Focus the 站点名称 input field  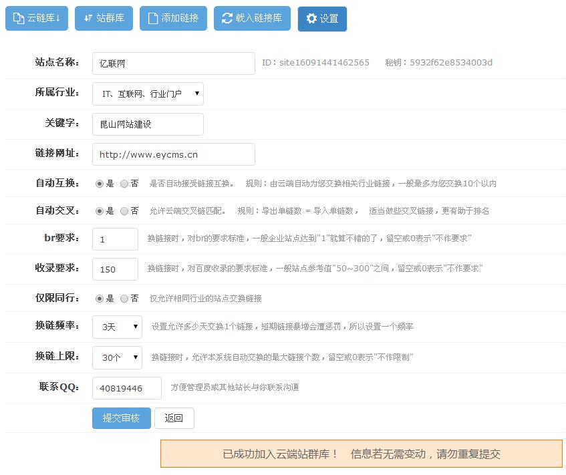pyautogui.click(x=173, y=63)
